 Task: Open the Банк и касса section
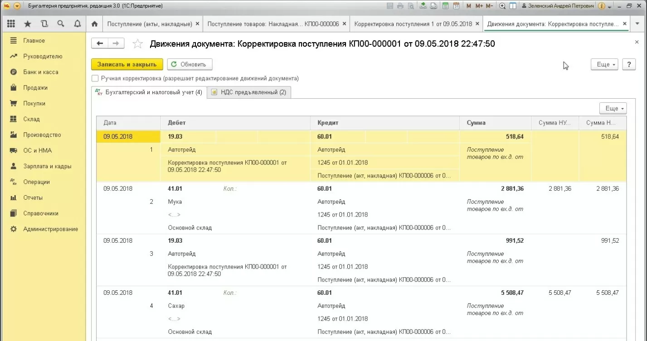[x=41, y=72]
